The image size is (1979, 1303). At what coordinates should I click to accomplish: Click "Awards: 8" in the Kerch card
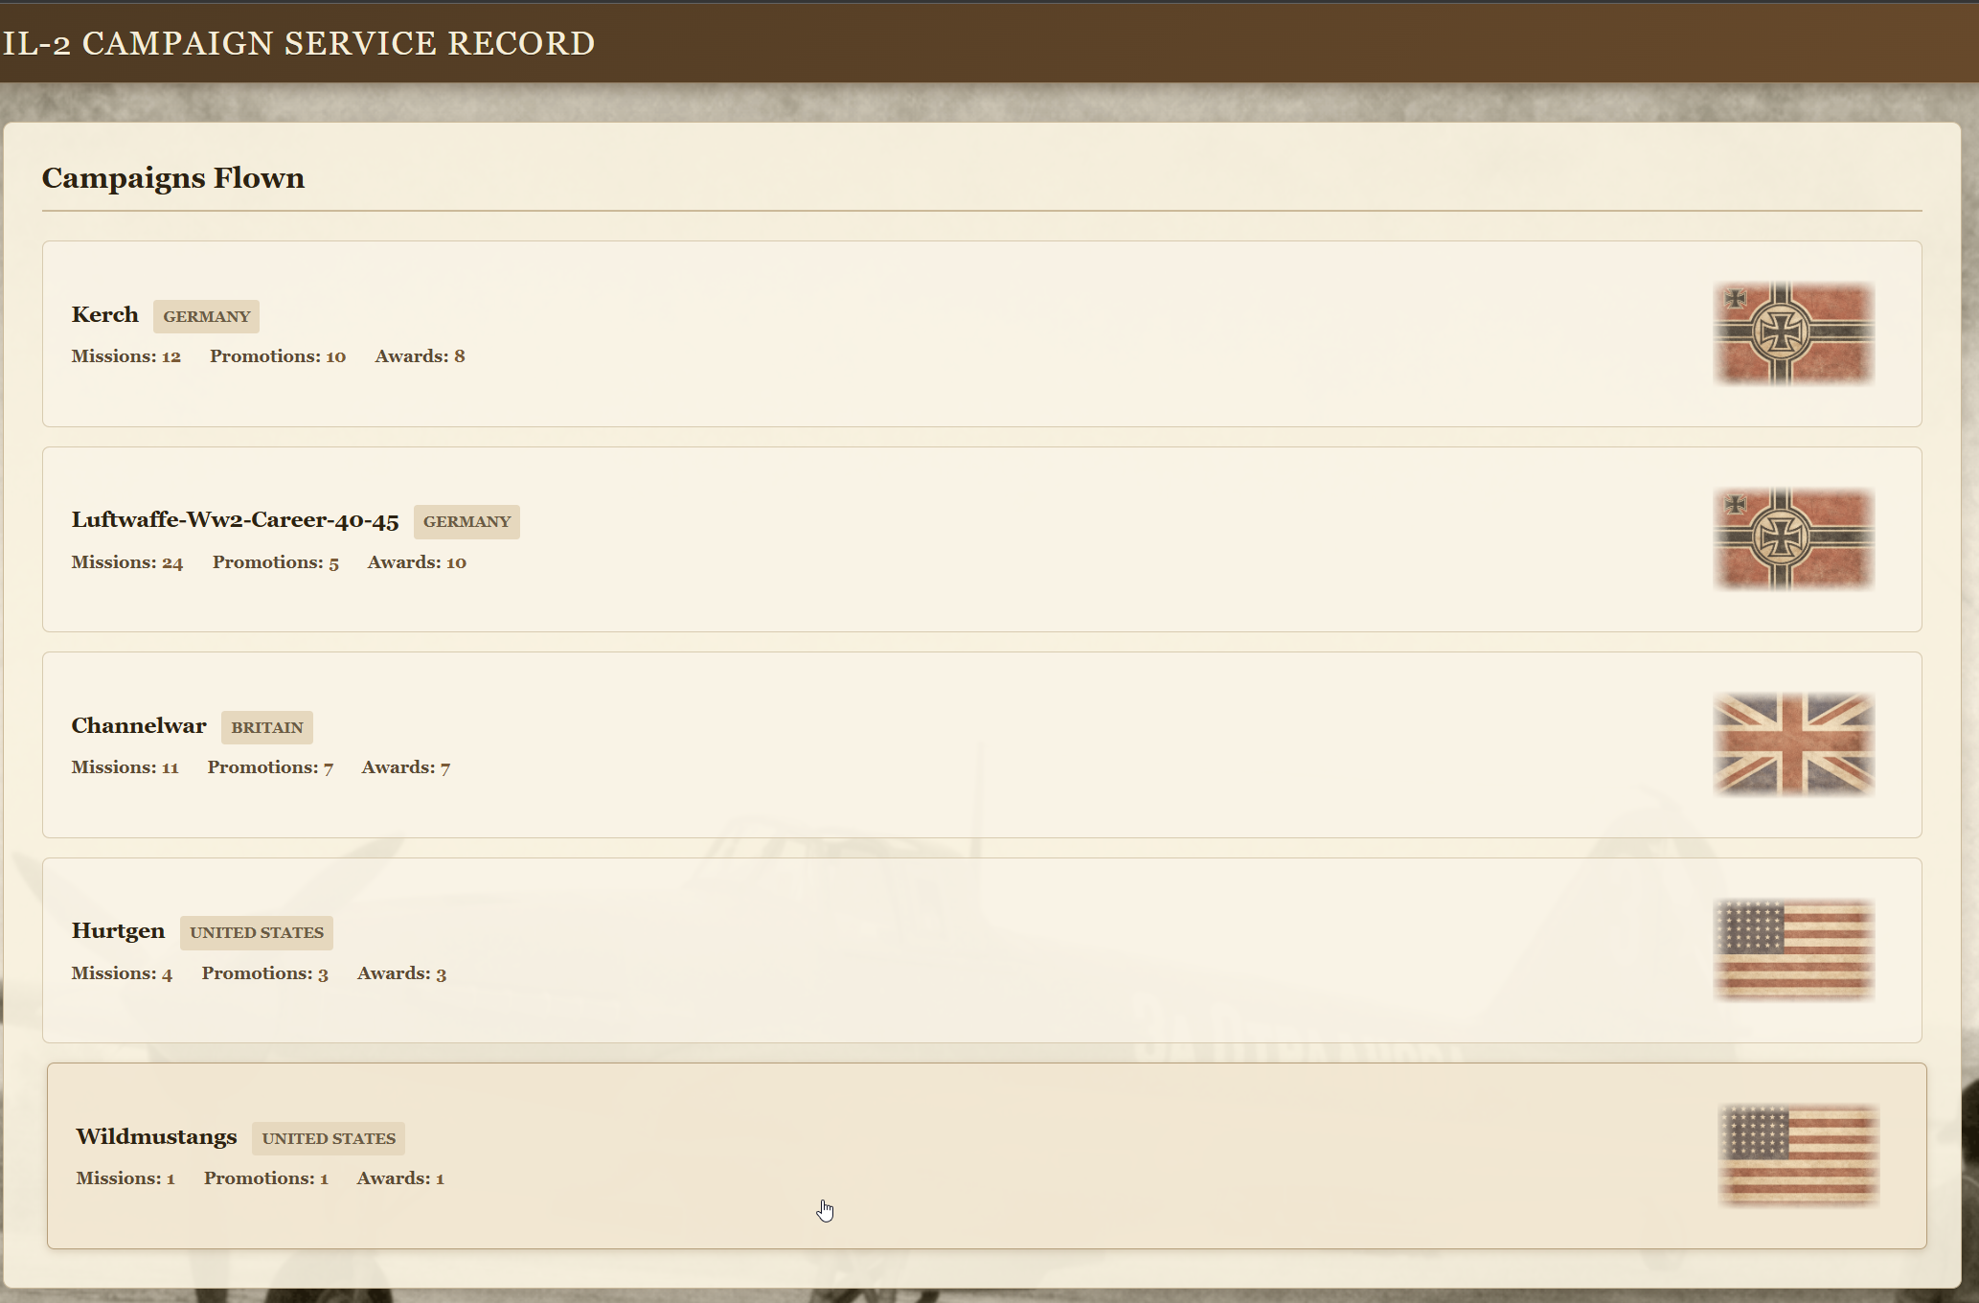[x=421, y=356]
